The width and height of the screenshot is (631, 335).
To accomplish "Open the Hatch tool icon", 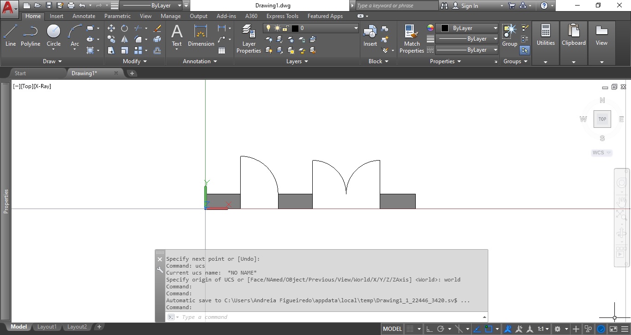I will (90, 50).
